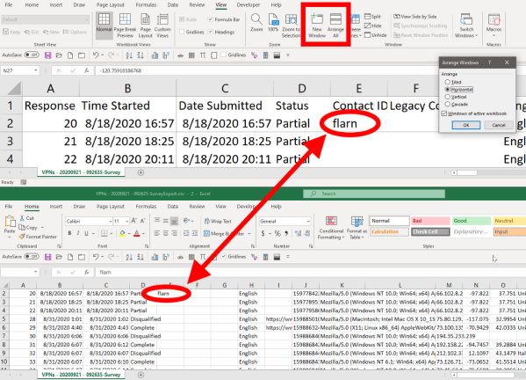Image resolution: width=526 pixels, height=380 pixels.
Task: Open the Formulas tab in top ribbon
Action: pyautogui.click(x=146, y=4)
